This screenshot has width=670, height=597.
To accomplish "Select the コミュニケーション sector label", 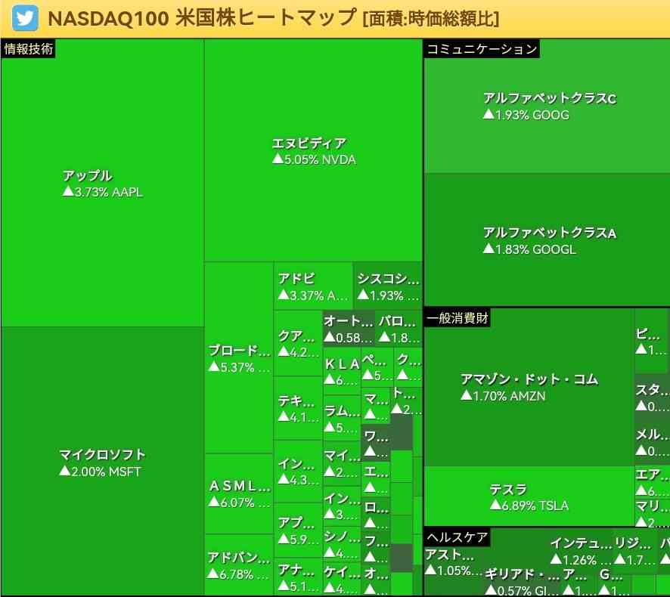I will coord(482,48).
